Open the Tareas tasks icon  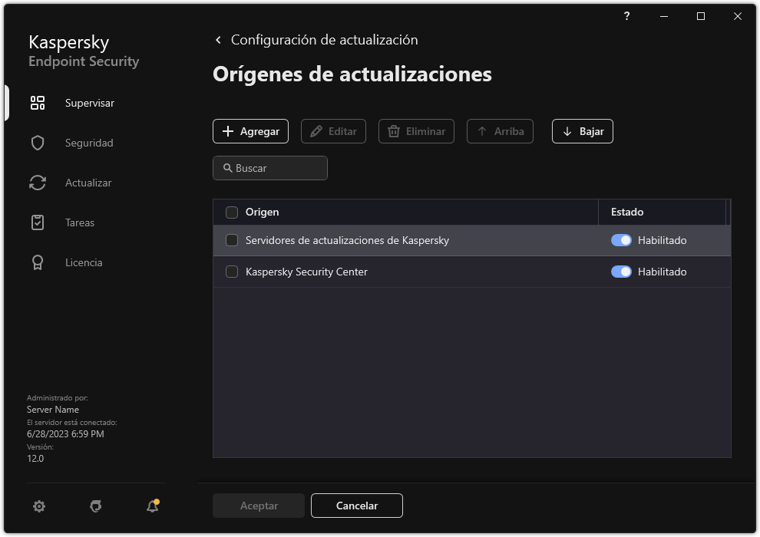tap(37, 222)
